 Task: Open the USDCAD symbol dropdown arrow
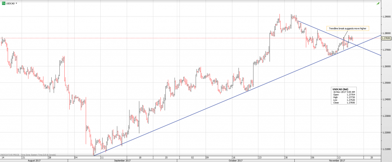(16, 3)
